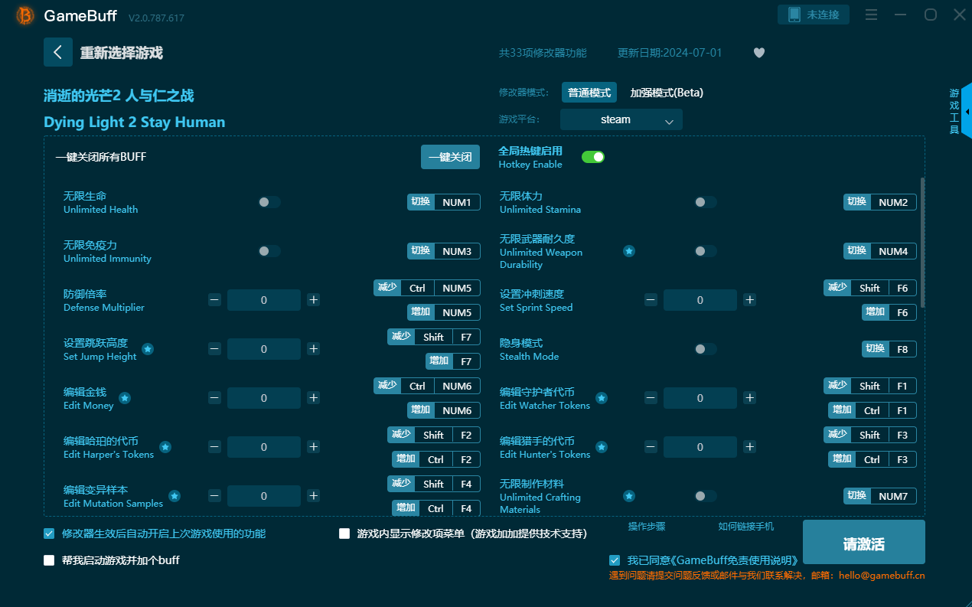Go back with the arrow button
Image resolution: width=972 pixels, height=607 pixels.
click(58, 52)
